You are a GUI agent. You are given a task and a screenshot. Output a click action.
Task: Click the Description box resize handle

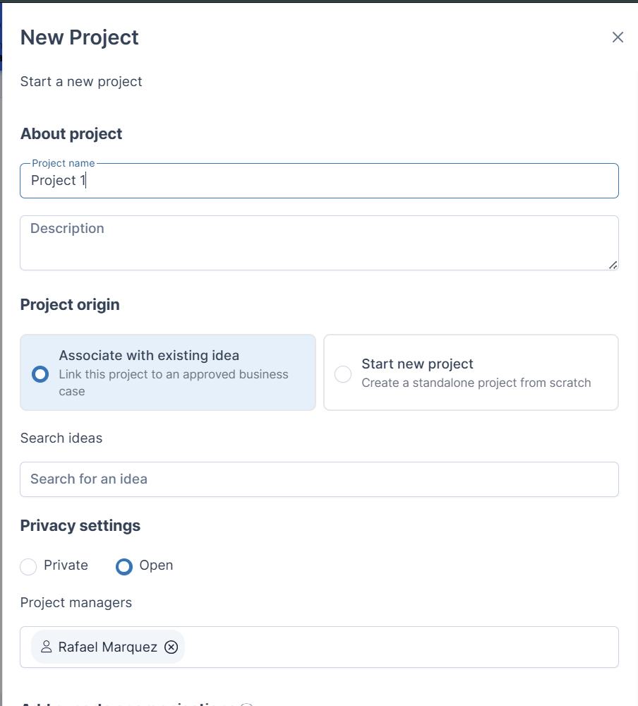(x=613, y=265)
